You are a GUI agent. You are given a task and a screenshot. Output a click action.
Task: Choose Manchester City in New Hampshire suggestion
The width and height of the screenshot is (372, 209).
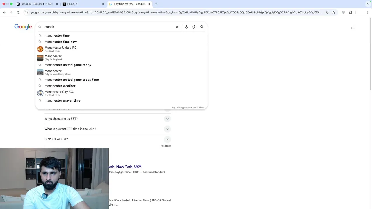(x=121, y=72)
